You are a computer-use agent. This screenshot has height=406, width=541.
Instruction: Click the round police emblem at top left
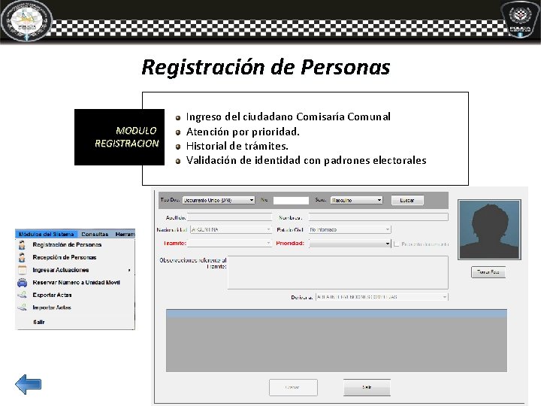(27, 21)
